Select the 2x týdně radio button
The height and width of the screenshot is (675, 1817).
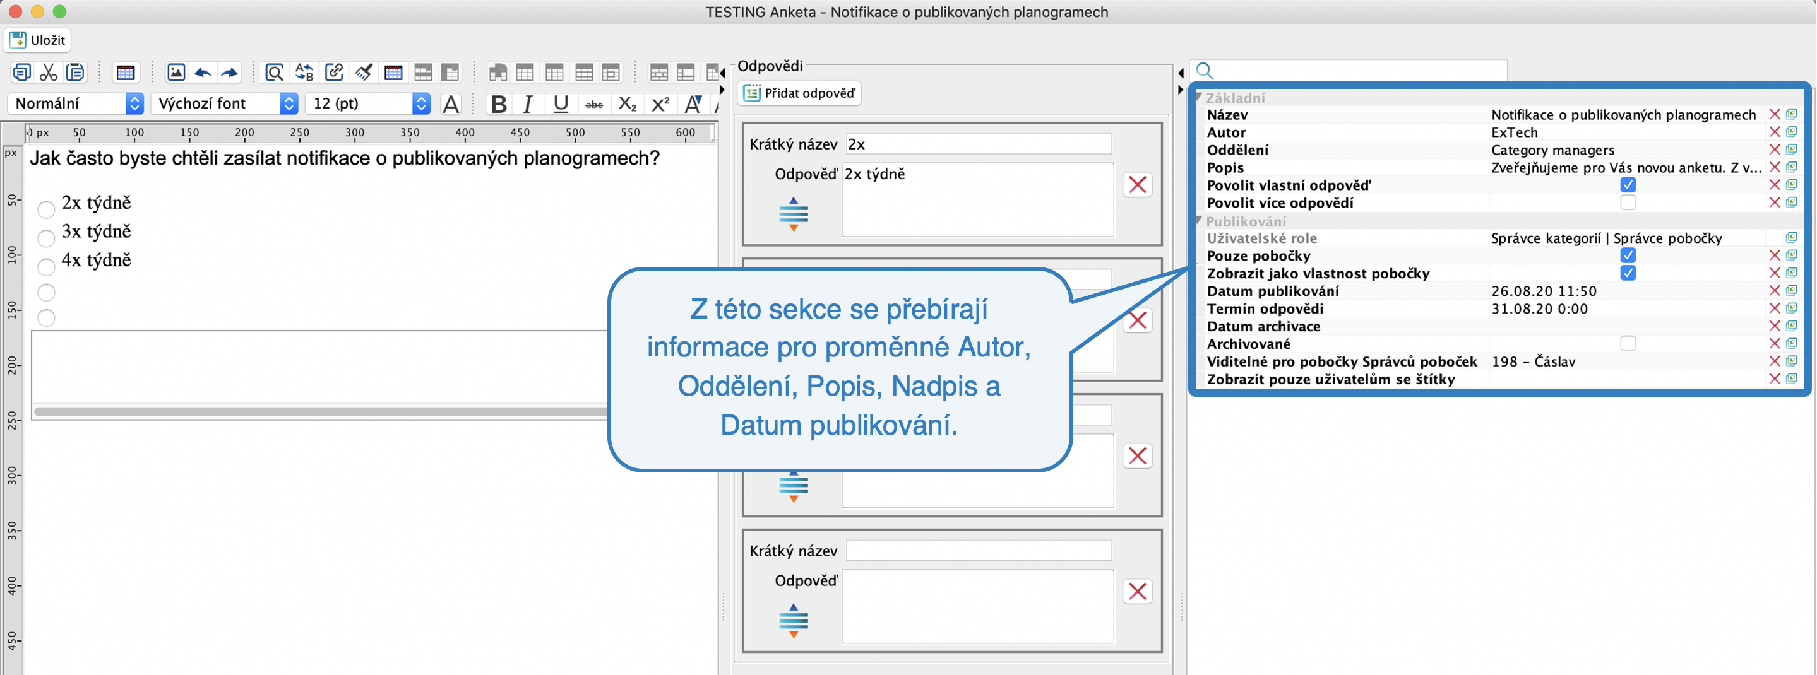point(46,209)
